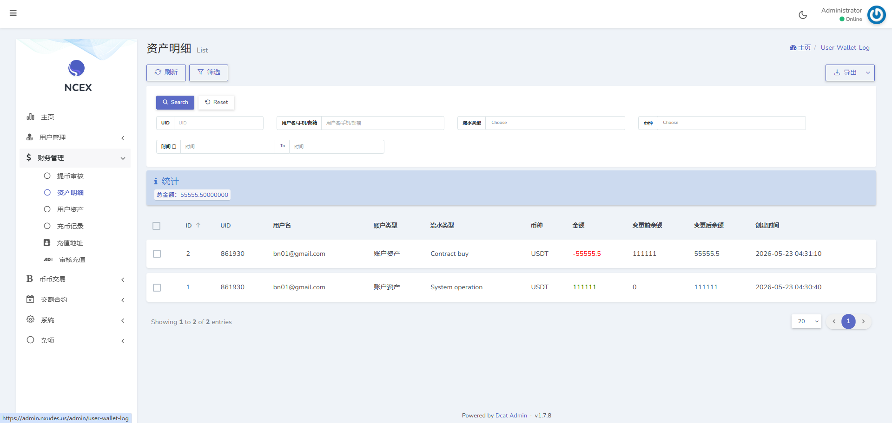Screen dimensions: 892x423
Task: Click the 系统 gear icon
Action: point(31,319)
